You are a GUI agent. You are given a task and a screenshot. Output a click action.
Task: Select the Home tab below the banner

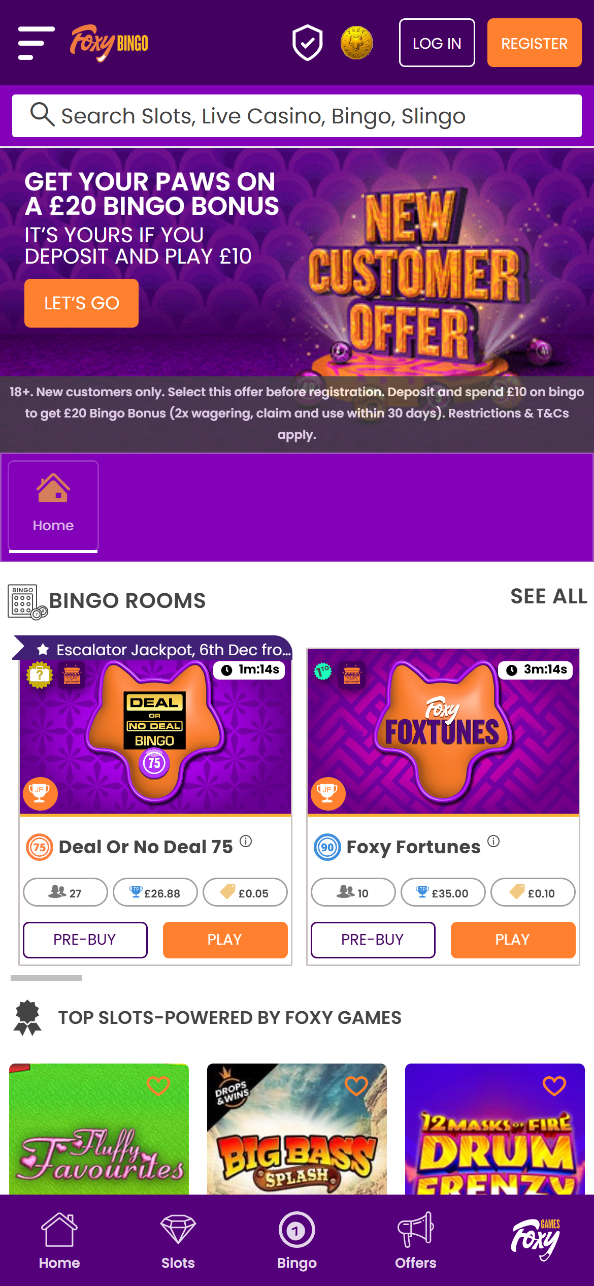point(53,506)
